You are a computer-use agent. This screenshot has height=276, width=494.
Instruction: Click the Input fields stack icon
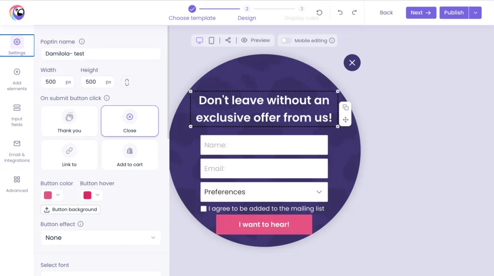coord(17,107)
